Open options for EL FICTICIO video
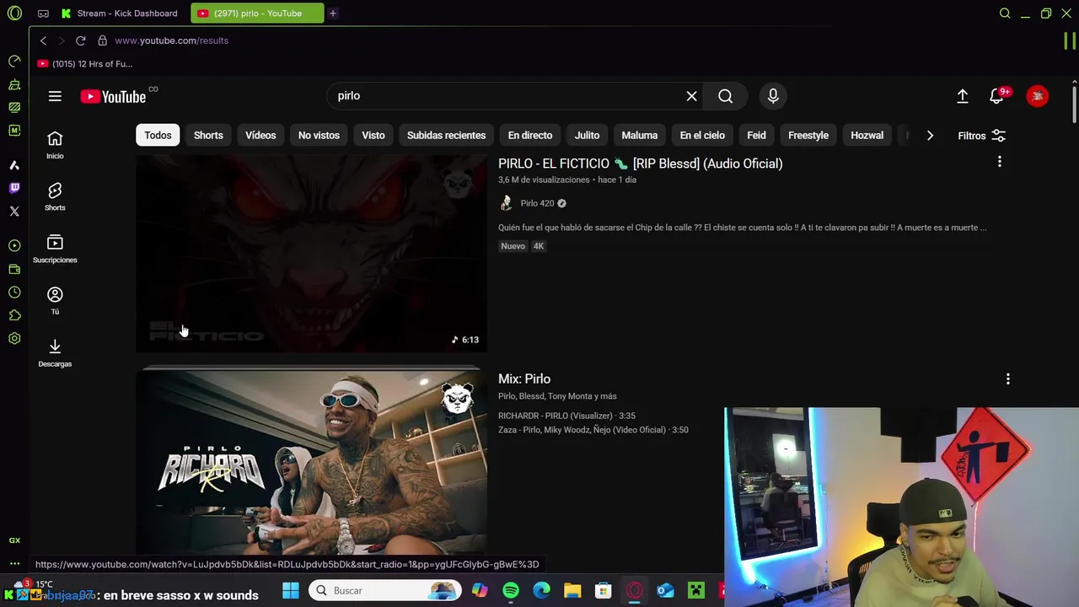 tap(1000, 161)
